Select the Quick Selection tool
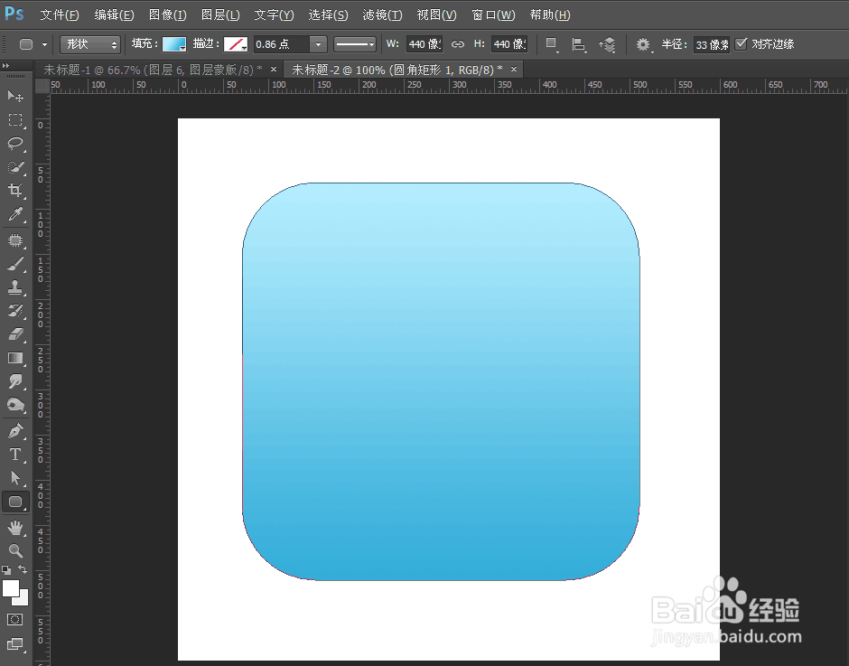 click(15, 167)
